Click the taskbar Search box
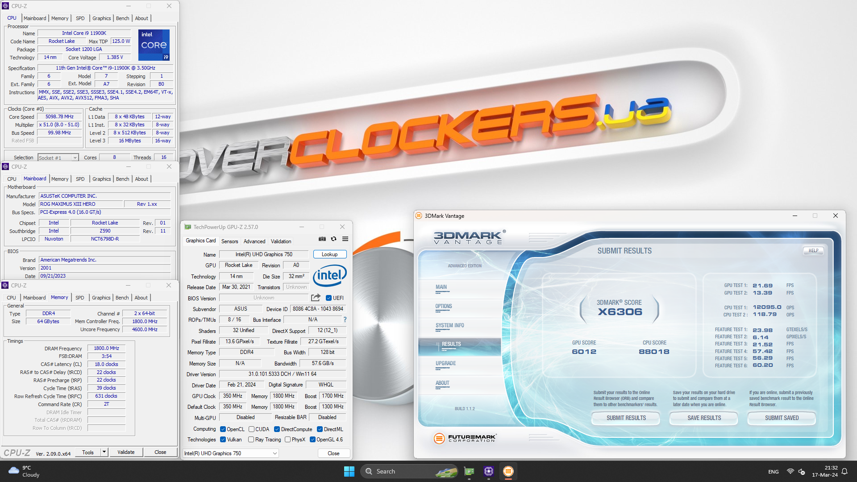The height and width of the screenshot is (482, 857). 409,471
